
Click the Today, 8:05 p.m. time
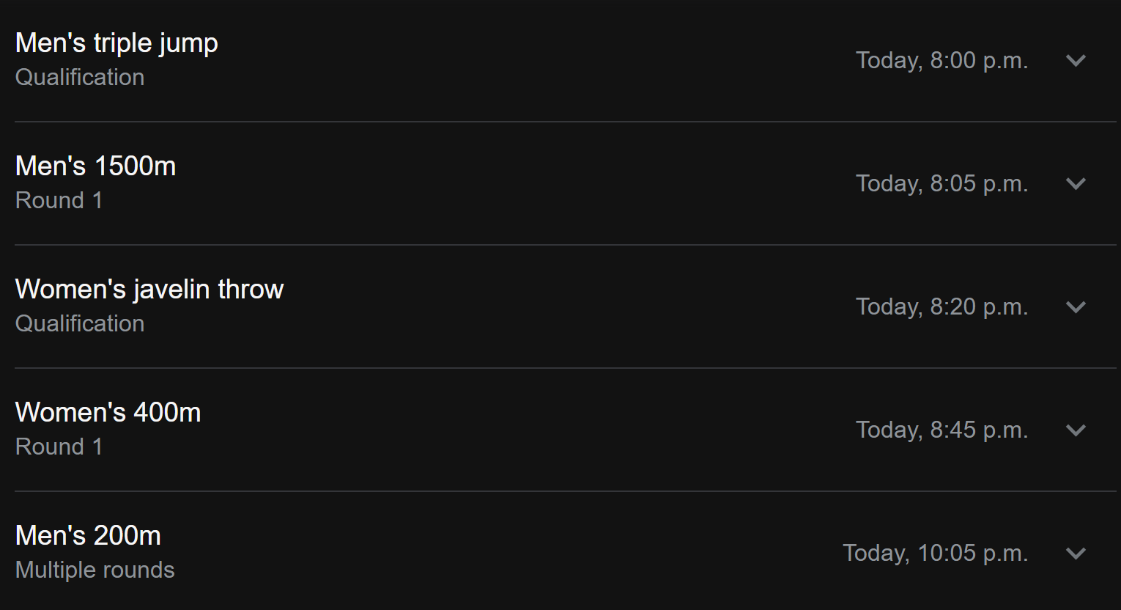point(942,183)
